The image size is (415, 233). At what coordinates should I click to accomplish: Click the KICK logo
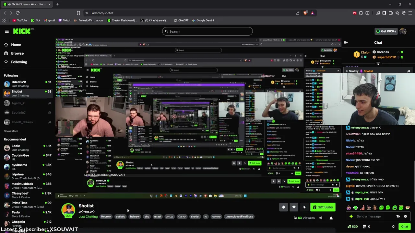pyautogui.click(x=23, y=31)
